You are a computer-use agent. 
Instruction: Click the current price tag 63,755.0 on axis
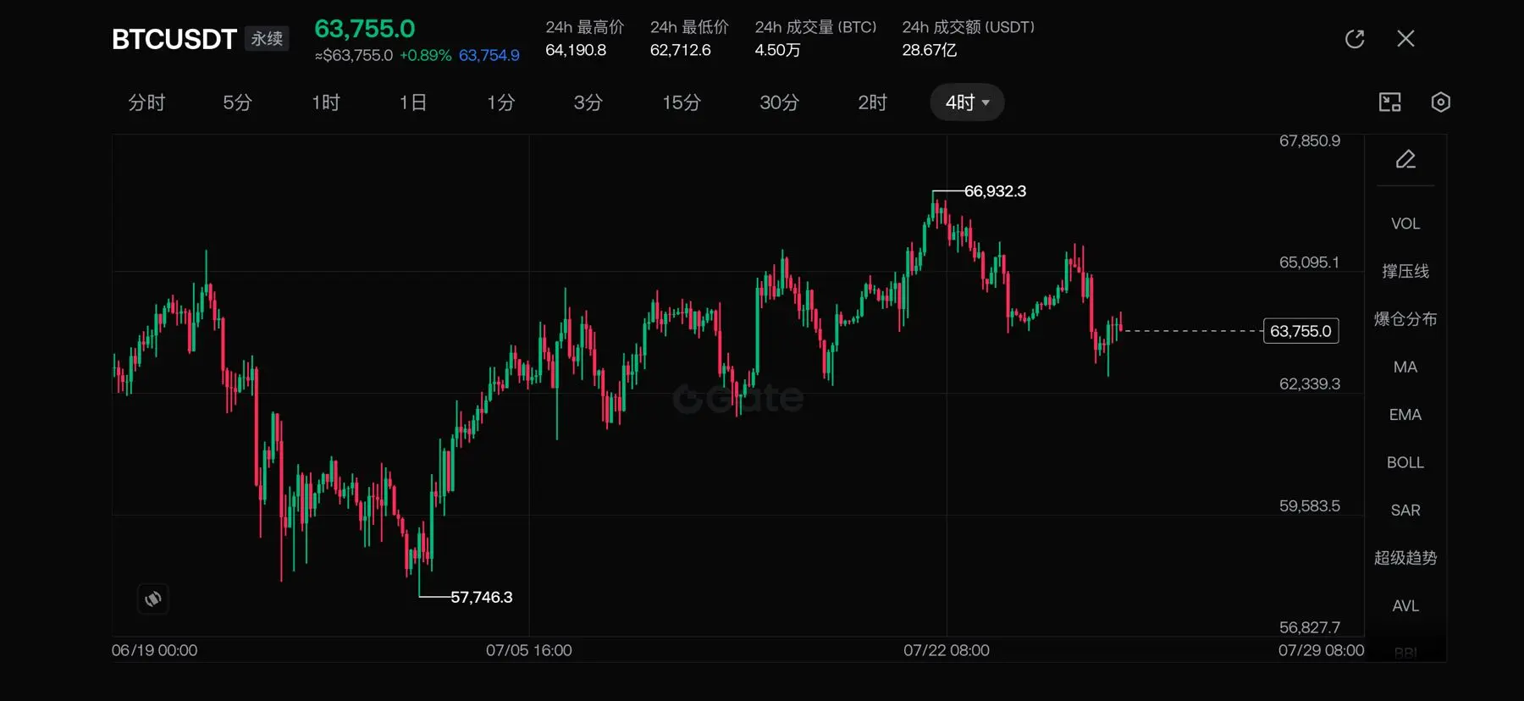point(1300,331)
